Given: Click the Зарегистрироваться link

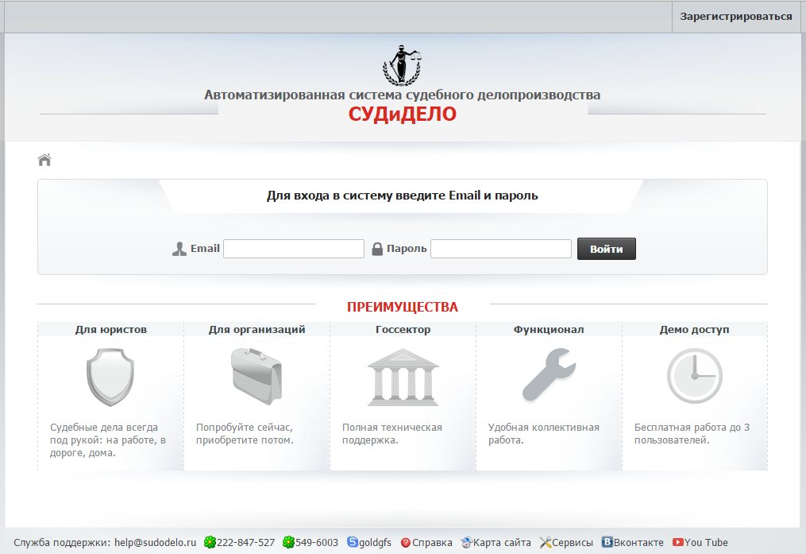Looking at the screenshot, I should [735, 17].
